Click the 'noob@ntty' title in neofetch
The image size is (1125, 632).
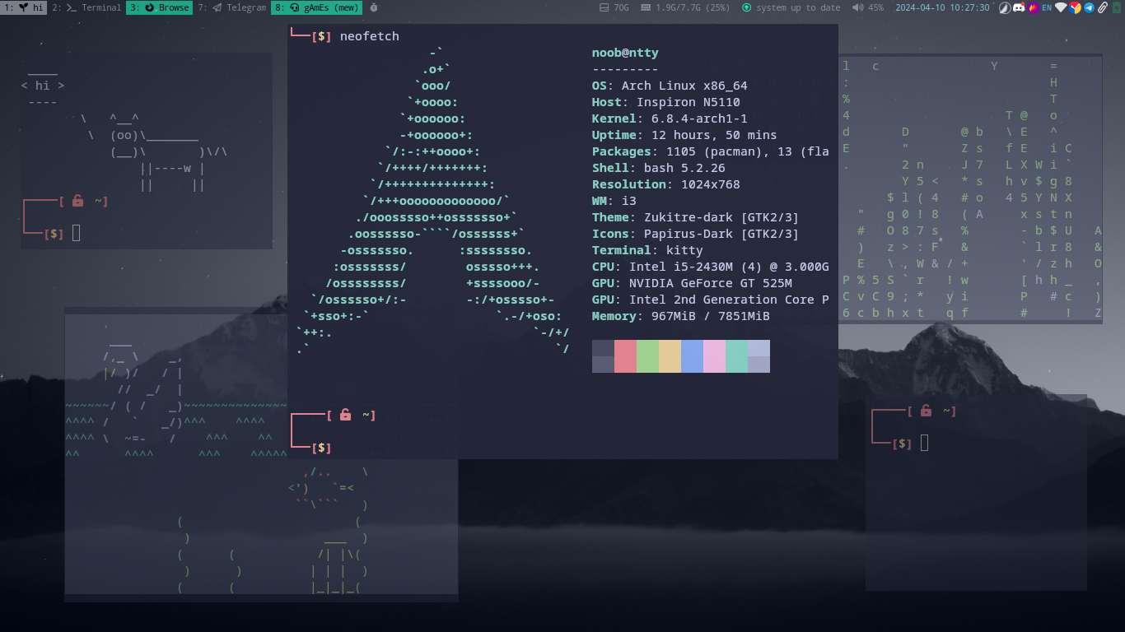tap(625, 53)
